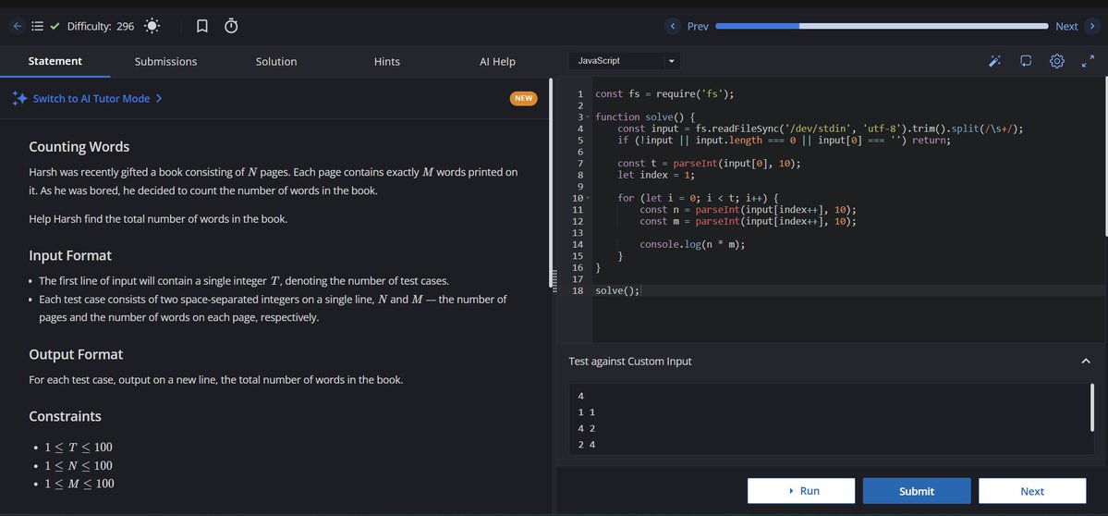Click the statement panel scrollbar
The width and height of the screenshot is (1108, 516).
pos(551,182)
